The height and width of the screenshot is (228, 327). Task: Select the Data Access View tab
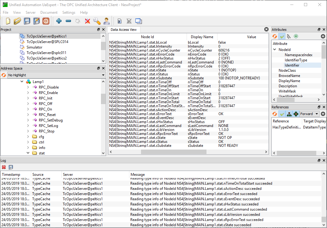tap(124, 30)
